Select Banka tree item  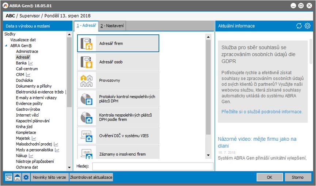(21, 63)
